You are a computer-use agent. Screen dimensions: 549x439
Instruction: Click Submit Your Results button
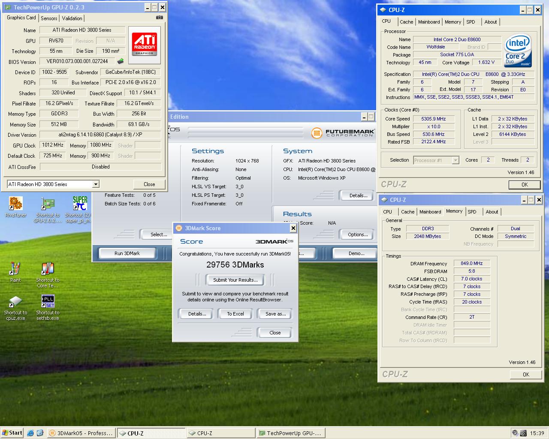click(x=235, y=280)
